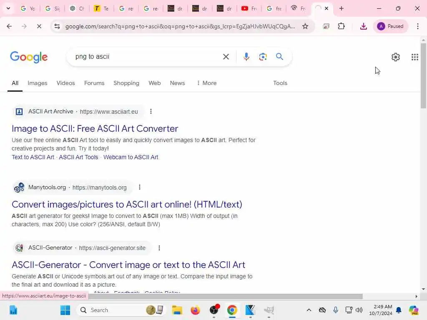
Task: Switch to the Te tab with yellow T icon
Action: pos(101,8)
